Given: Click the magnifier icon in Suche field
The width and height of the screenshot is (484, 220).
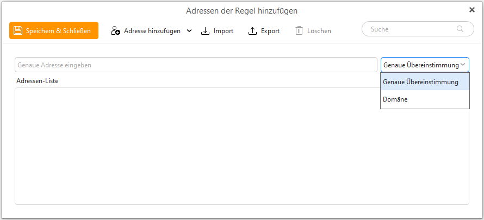Looking at the screenshot, I should 460,29.
